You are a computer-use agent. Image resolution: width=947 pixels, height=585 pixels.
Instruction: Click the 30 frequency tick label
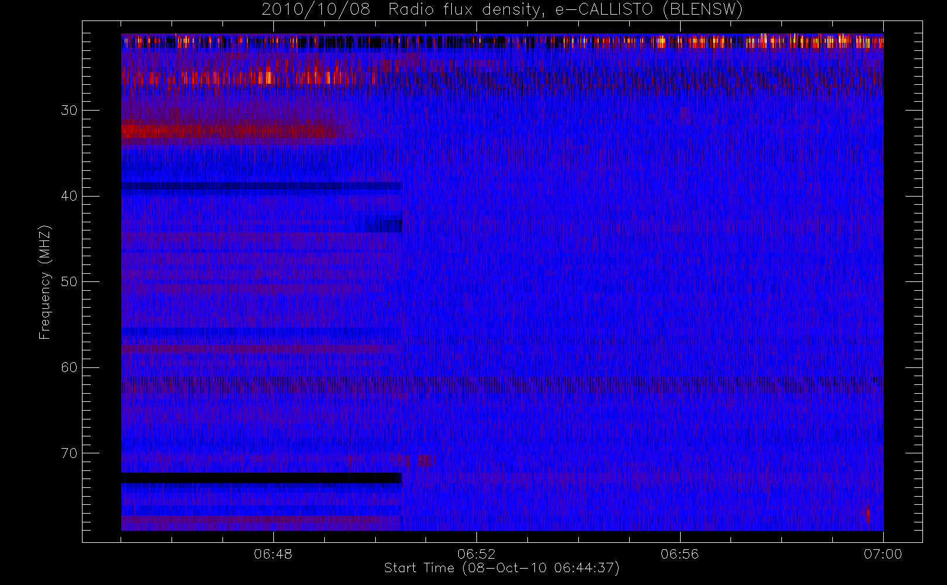pos(69,111)
